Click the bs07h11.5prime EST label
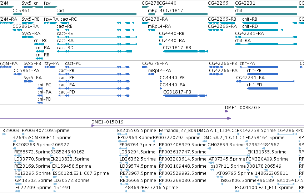 228,166
